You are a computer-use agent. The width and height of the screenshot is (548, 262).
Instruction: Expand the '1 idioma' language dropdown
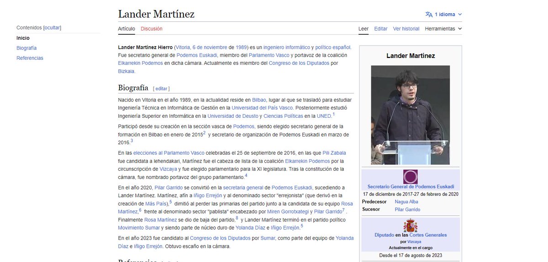pyautogui.click(x=444, y=14)
